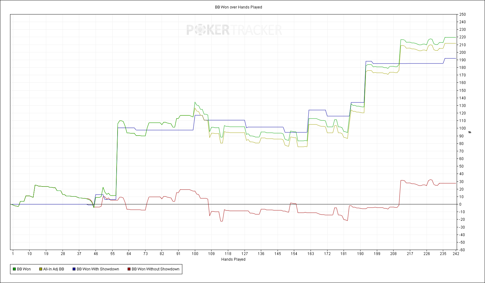Image resolution: width=485 pixels, height=283 pixels.
Task: Click the yellow All-In Adj BB swatch
Action: pos(41,269)
